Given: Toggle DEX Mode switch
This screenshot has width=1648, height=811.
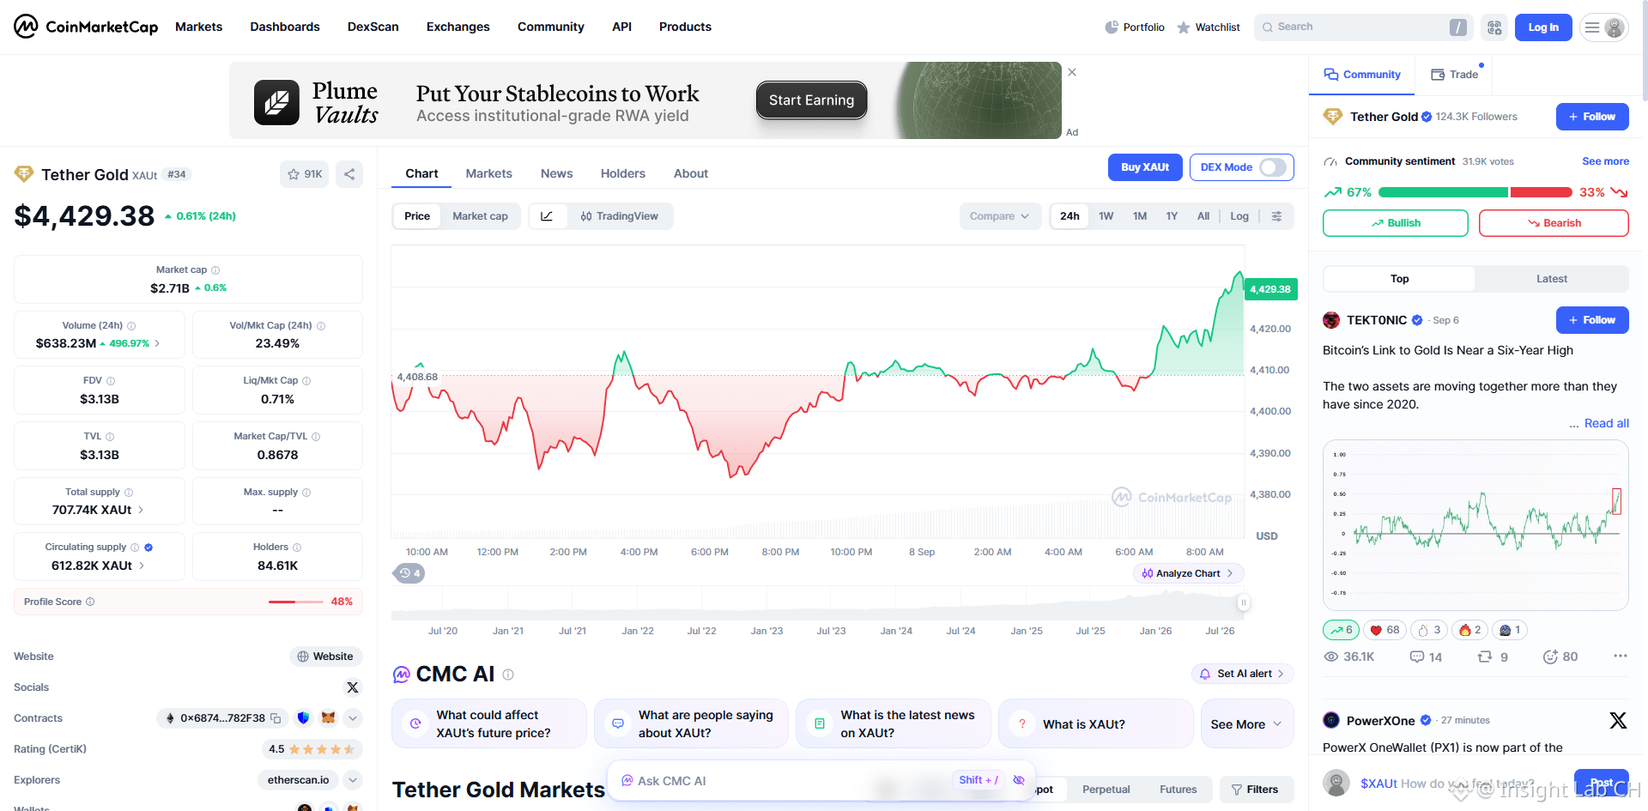Looking at the screenshot, I should click(x=1273, y=167).
